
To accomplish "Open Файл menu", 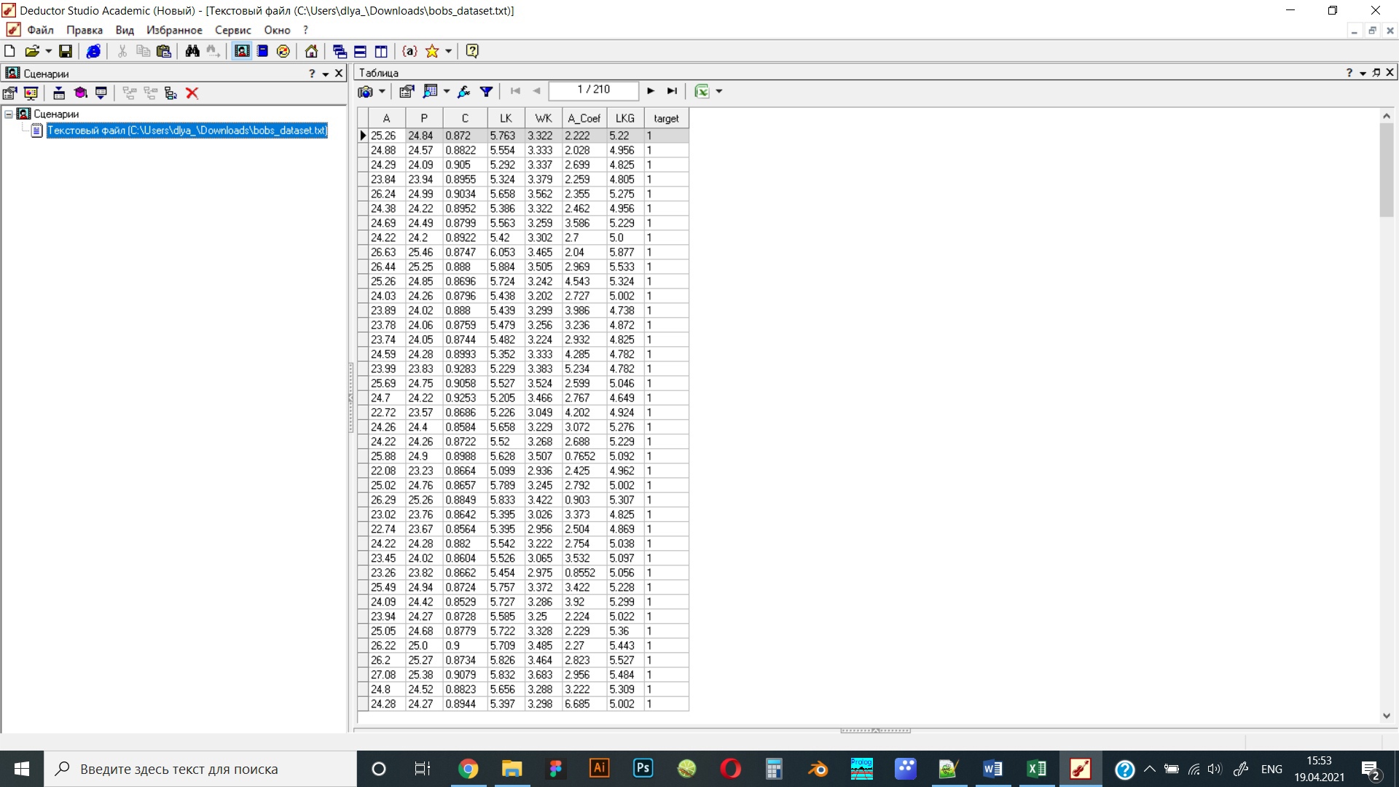I will click(x=41, y=30).
